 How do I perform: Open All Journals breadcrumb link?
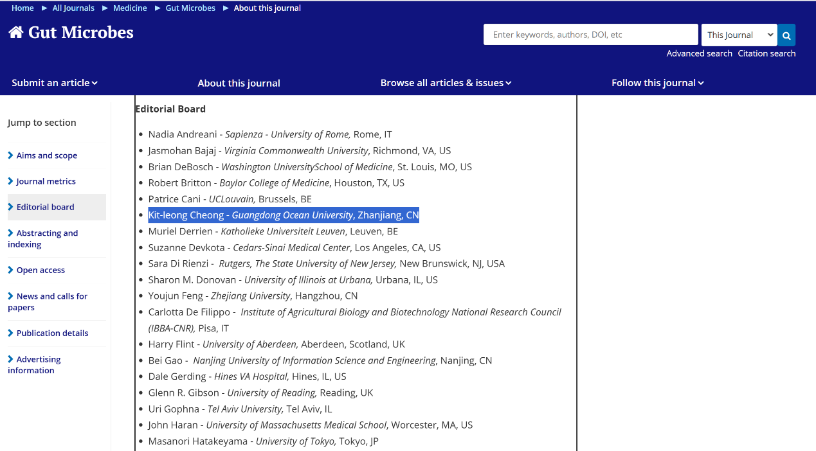coord(73,8)
